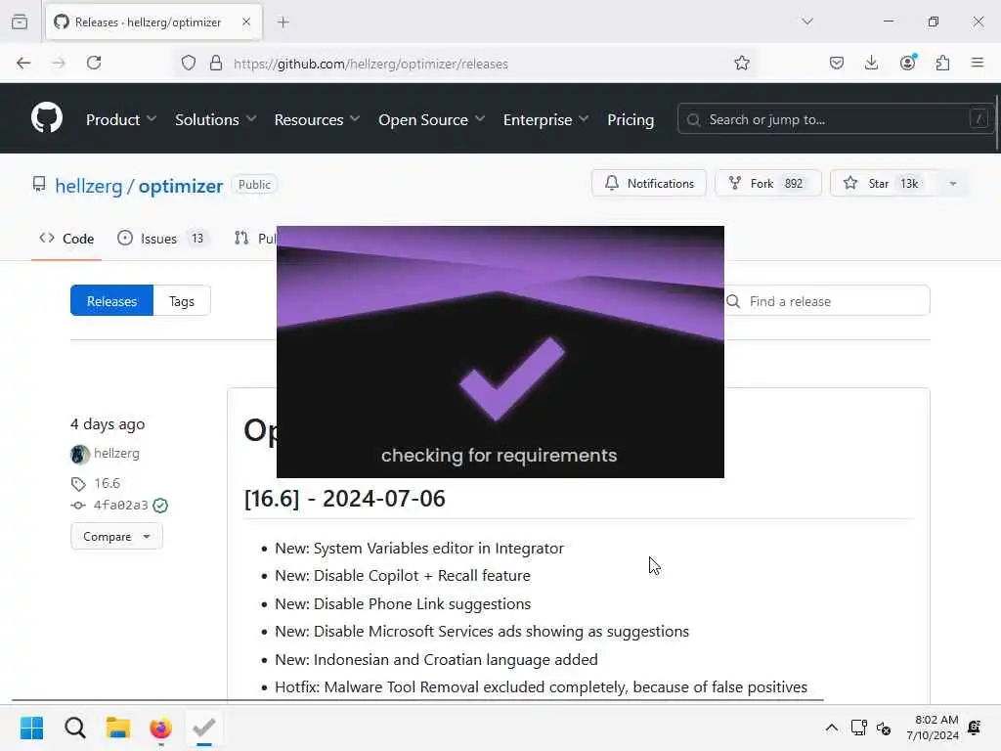Open notification center bell icon
The height and width of the screenshot is (751, 1001).
(975, 728)
